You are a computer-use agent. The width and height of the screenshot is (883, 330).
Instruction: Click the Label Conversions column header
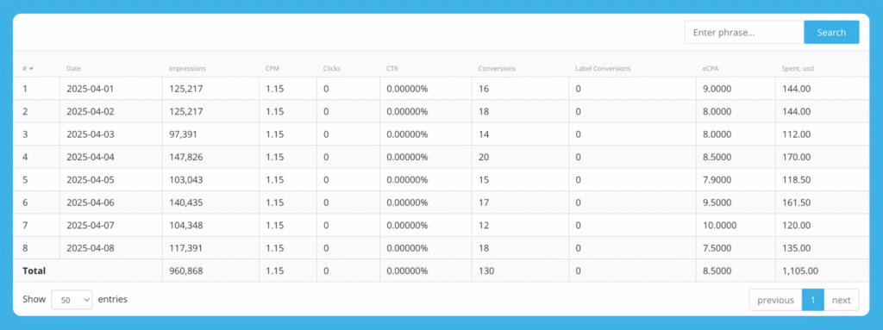[x=603, y=69]
